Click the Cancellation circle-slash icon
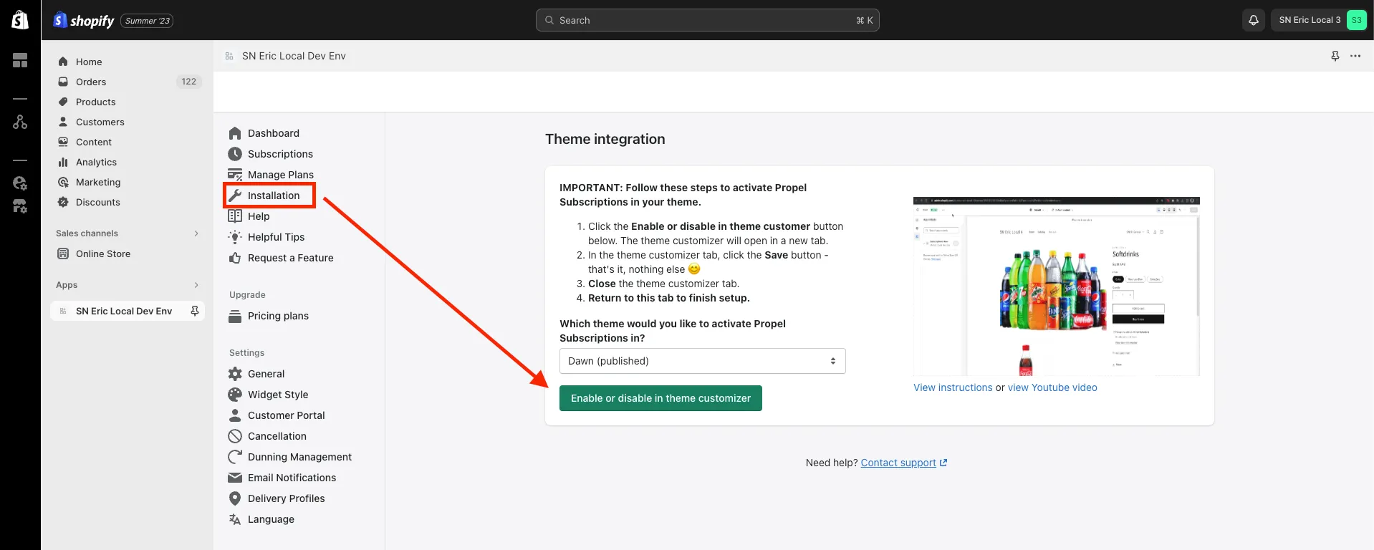 (235, 436)
